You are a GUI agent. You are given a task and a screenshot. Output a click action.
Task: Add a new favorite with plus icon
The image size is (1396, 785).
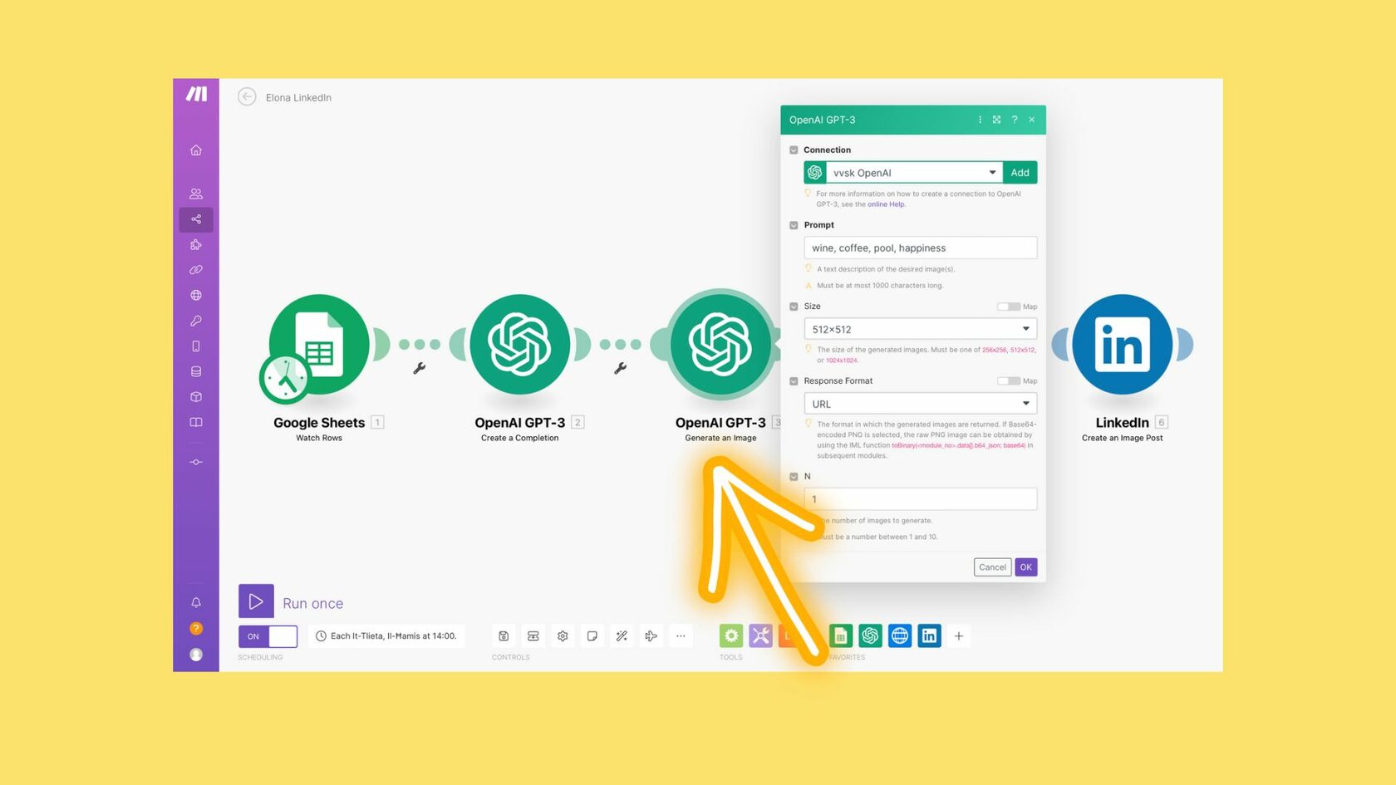coord(959,636)
